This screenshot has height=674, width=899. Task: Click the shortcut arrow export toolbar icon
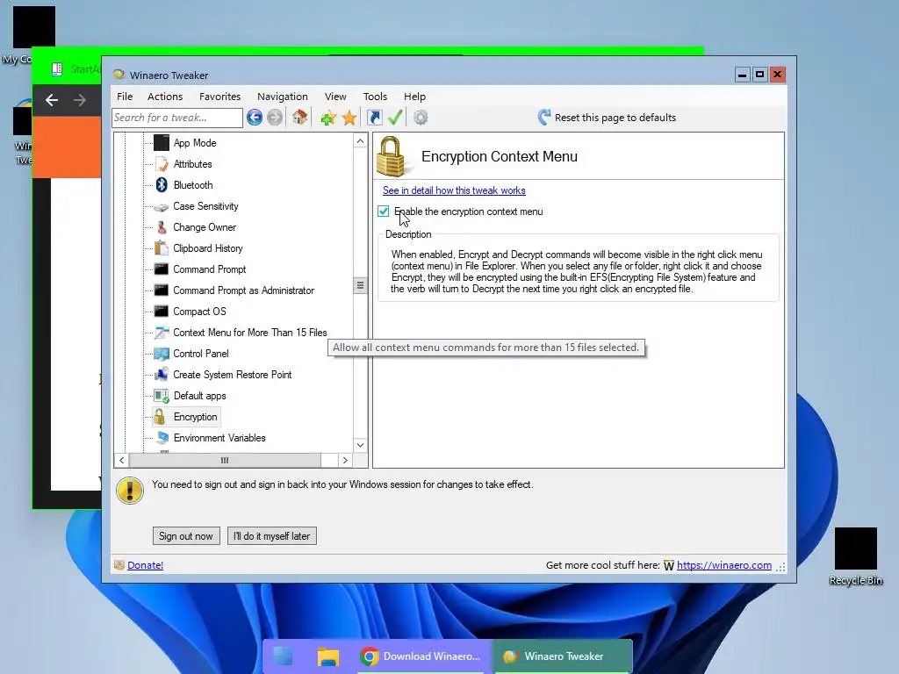(x=374, y=118)
